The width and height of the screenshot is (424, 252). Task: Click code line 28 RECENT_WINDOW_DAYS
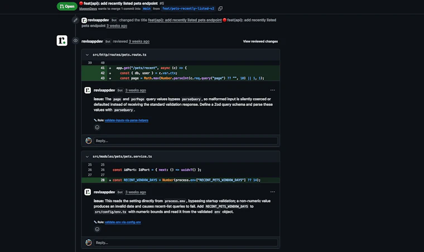(181, 180)
